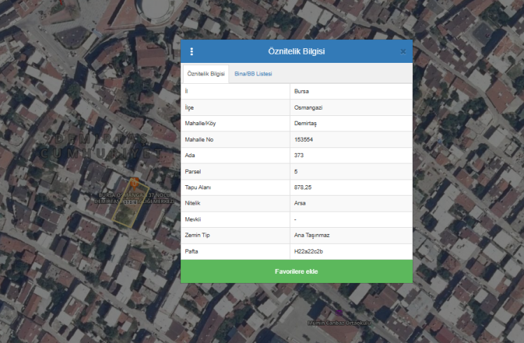Click the yellow highlighted parcel on map
The image size is (524, 343).
tap(126, 213)
